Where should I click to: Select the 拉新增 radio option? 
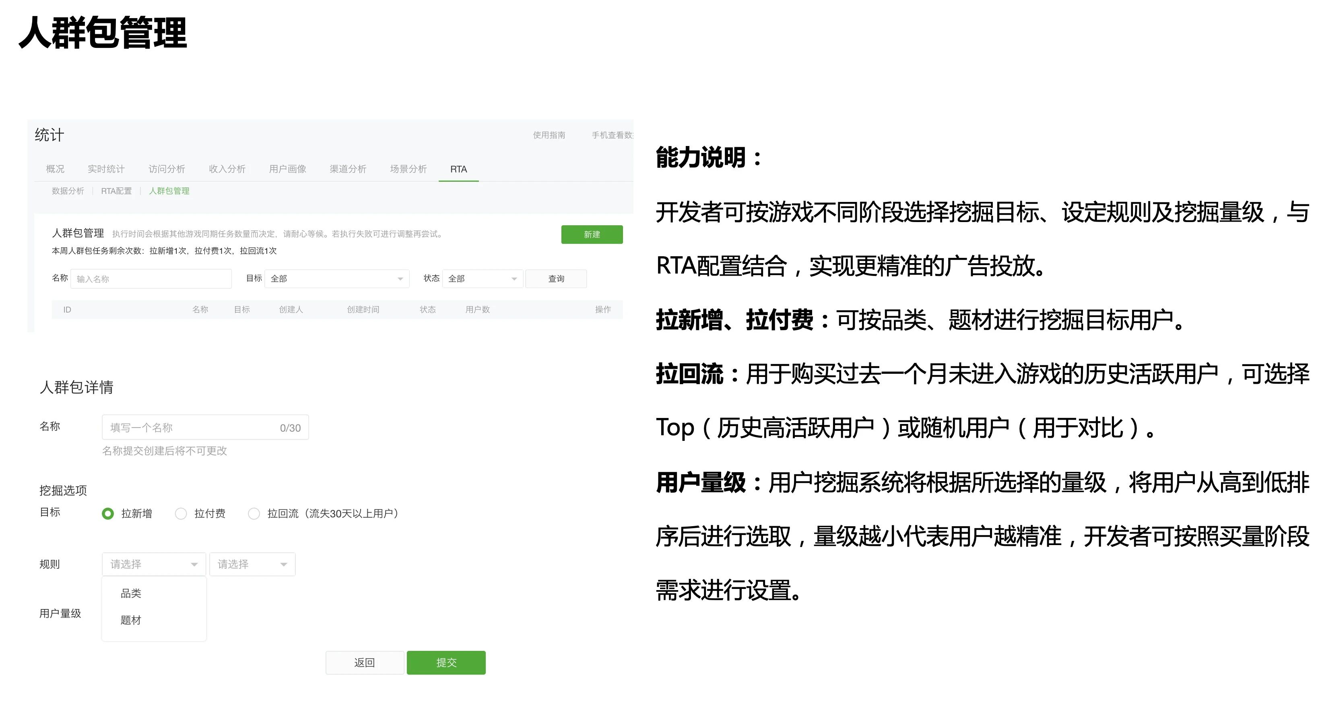click(x=107, y=513)
